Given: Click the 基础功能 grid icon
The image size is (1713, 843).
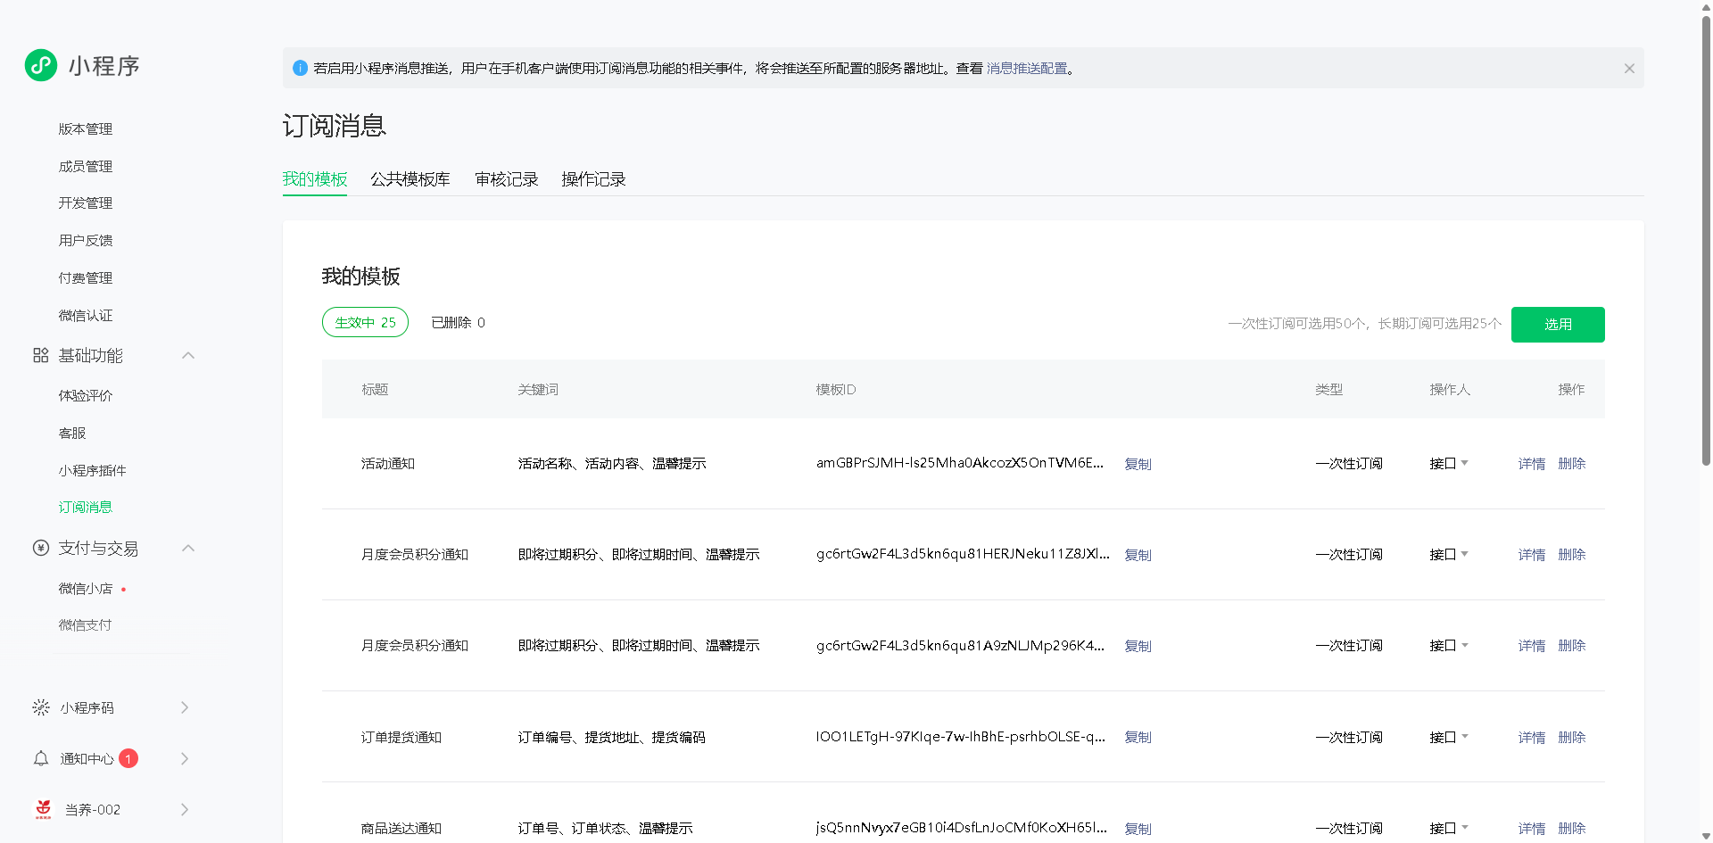Looking at the screenshot, I should 40,356.
